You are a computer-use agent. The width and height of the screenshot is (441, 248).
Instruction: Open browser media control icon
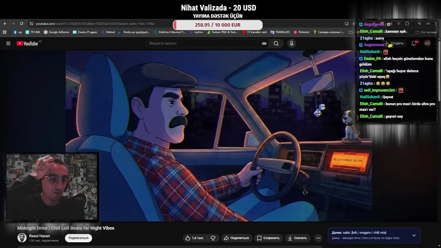[x=419, y=24]
